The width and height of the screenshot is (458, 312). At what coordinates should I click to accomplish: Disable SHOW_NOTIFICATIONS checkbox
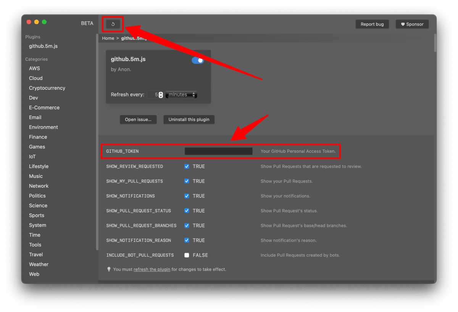[x=187, y=196]
